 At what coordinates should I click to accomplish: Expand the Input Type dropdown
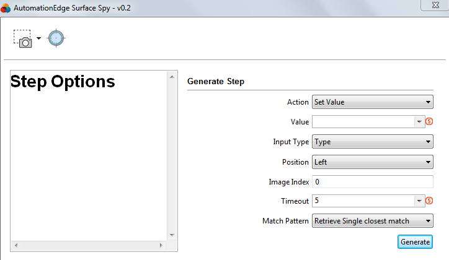tap(373, 142)
